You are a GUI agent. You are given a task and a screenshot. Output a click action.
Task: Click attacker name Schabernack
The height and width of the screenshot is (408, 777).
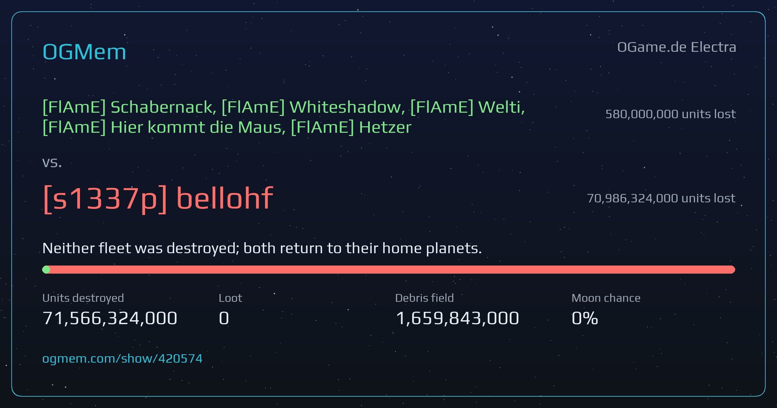pos(129,107)
